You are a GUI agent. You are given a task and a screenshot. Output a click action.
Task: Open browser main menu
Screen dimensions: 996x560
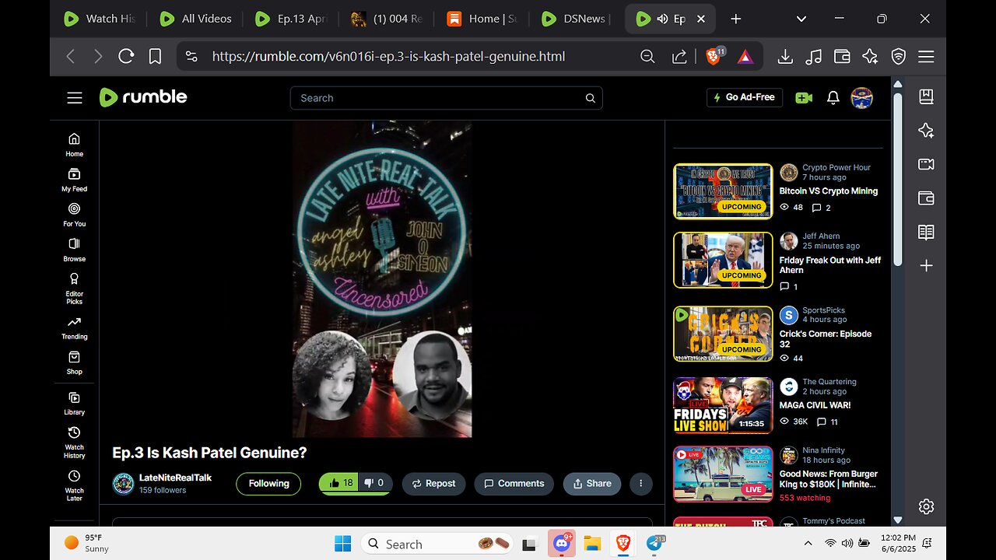coord(926,56)
